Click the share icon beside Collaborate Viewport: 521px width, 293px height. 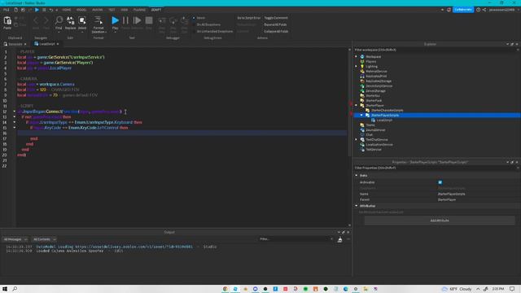484,10
